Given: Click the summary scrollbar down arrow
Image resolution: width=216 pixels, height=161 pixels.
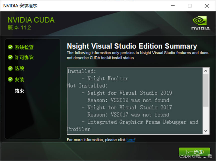Looking at the screenshot, I should [206, 131].
